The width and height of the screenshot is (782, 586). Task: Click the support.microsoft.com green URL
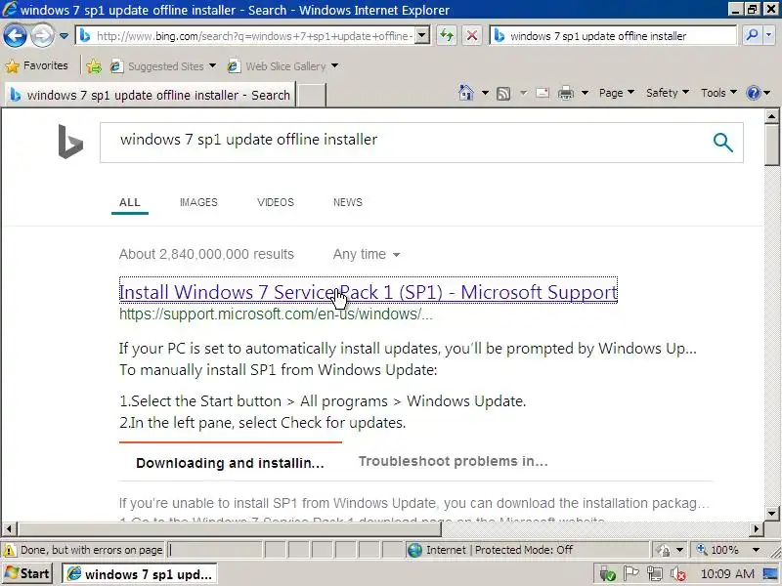point(276,314)
